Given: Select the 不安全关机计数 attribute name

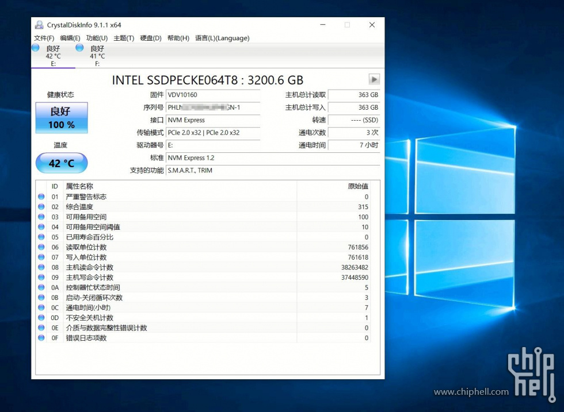Looking at the screenshot, I should point(90,318).
